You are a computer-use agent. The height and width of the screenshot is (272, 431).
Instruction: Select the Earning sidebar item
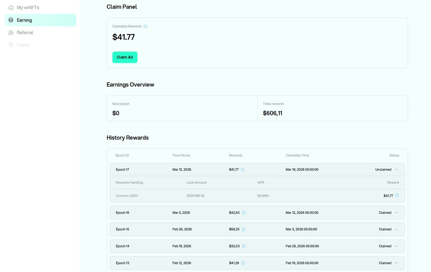(41, 20)
